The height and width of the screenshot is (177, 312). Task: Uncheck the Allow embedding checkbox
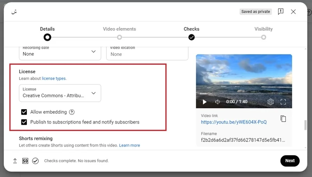tap(24, 112)
